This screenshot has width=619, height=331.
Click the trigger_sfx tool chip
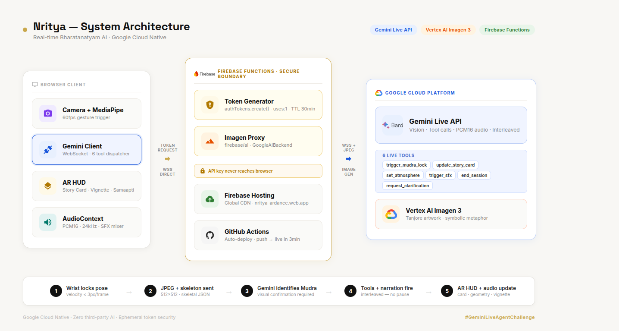(x=441, y=175)
